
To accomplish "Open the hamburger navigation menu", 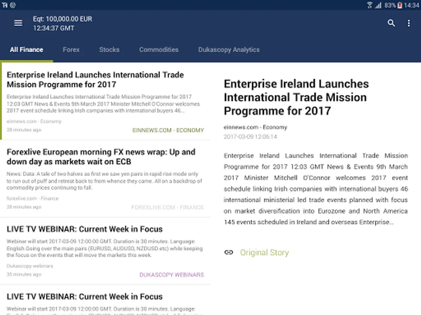I will pyautogui.click(x=18, y=23).
